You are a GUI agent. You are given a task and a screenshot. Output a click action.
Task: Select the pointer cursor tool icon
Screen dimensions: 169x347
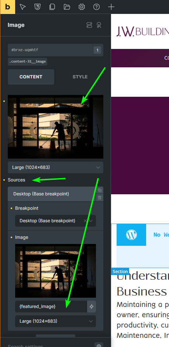[x=23, y=7]
